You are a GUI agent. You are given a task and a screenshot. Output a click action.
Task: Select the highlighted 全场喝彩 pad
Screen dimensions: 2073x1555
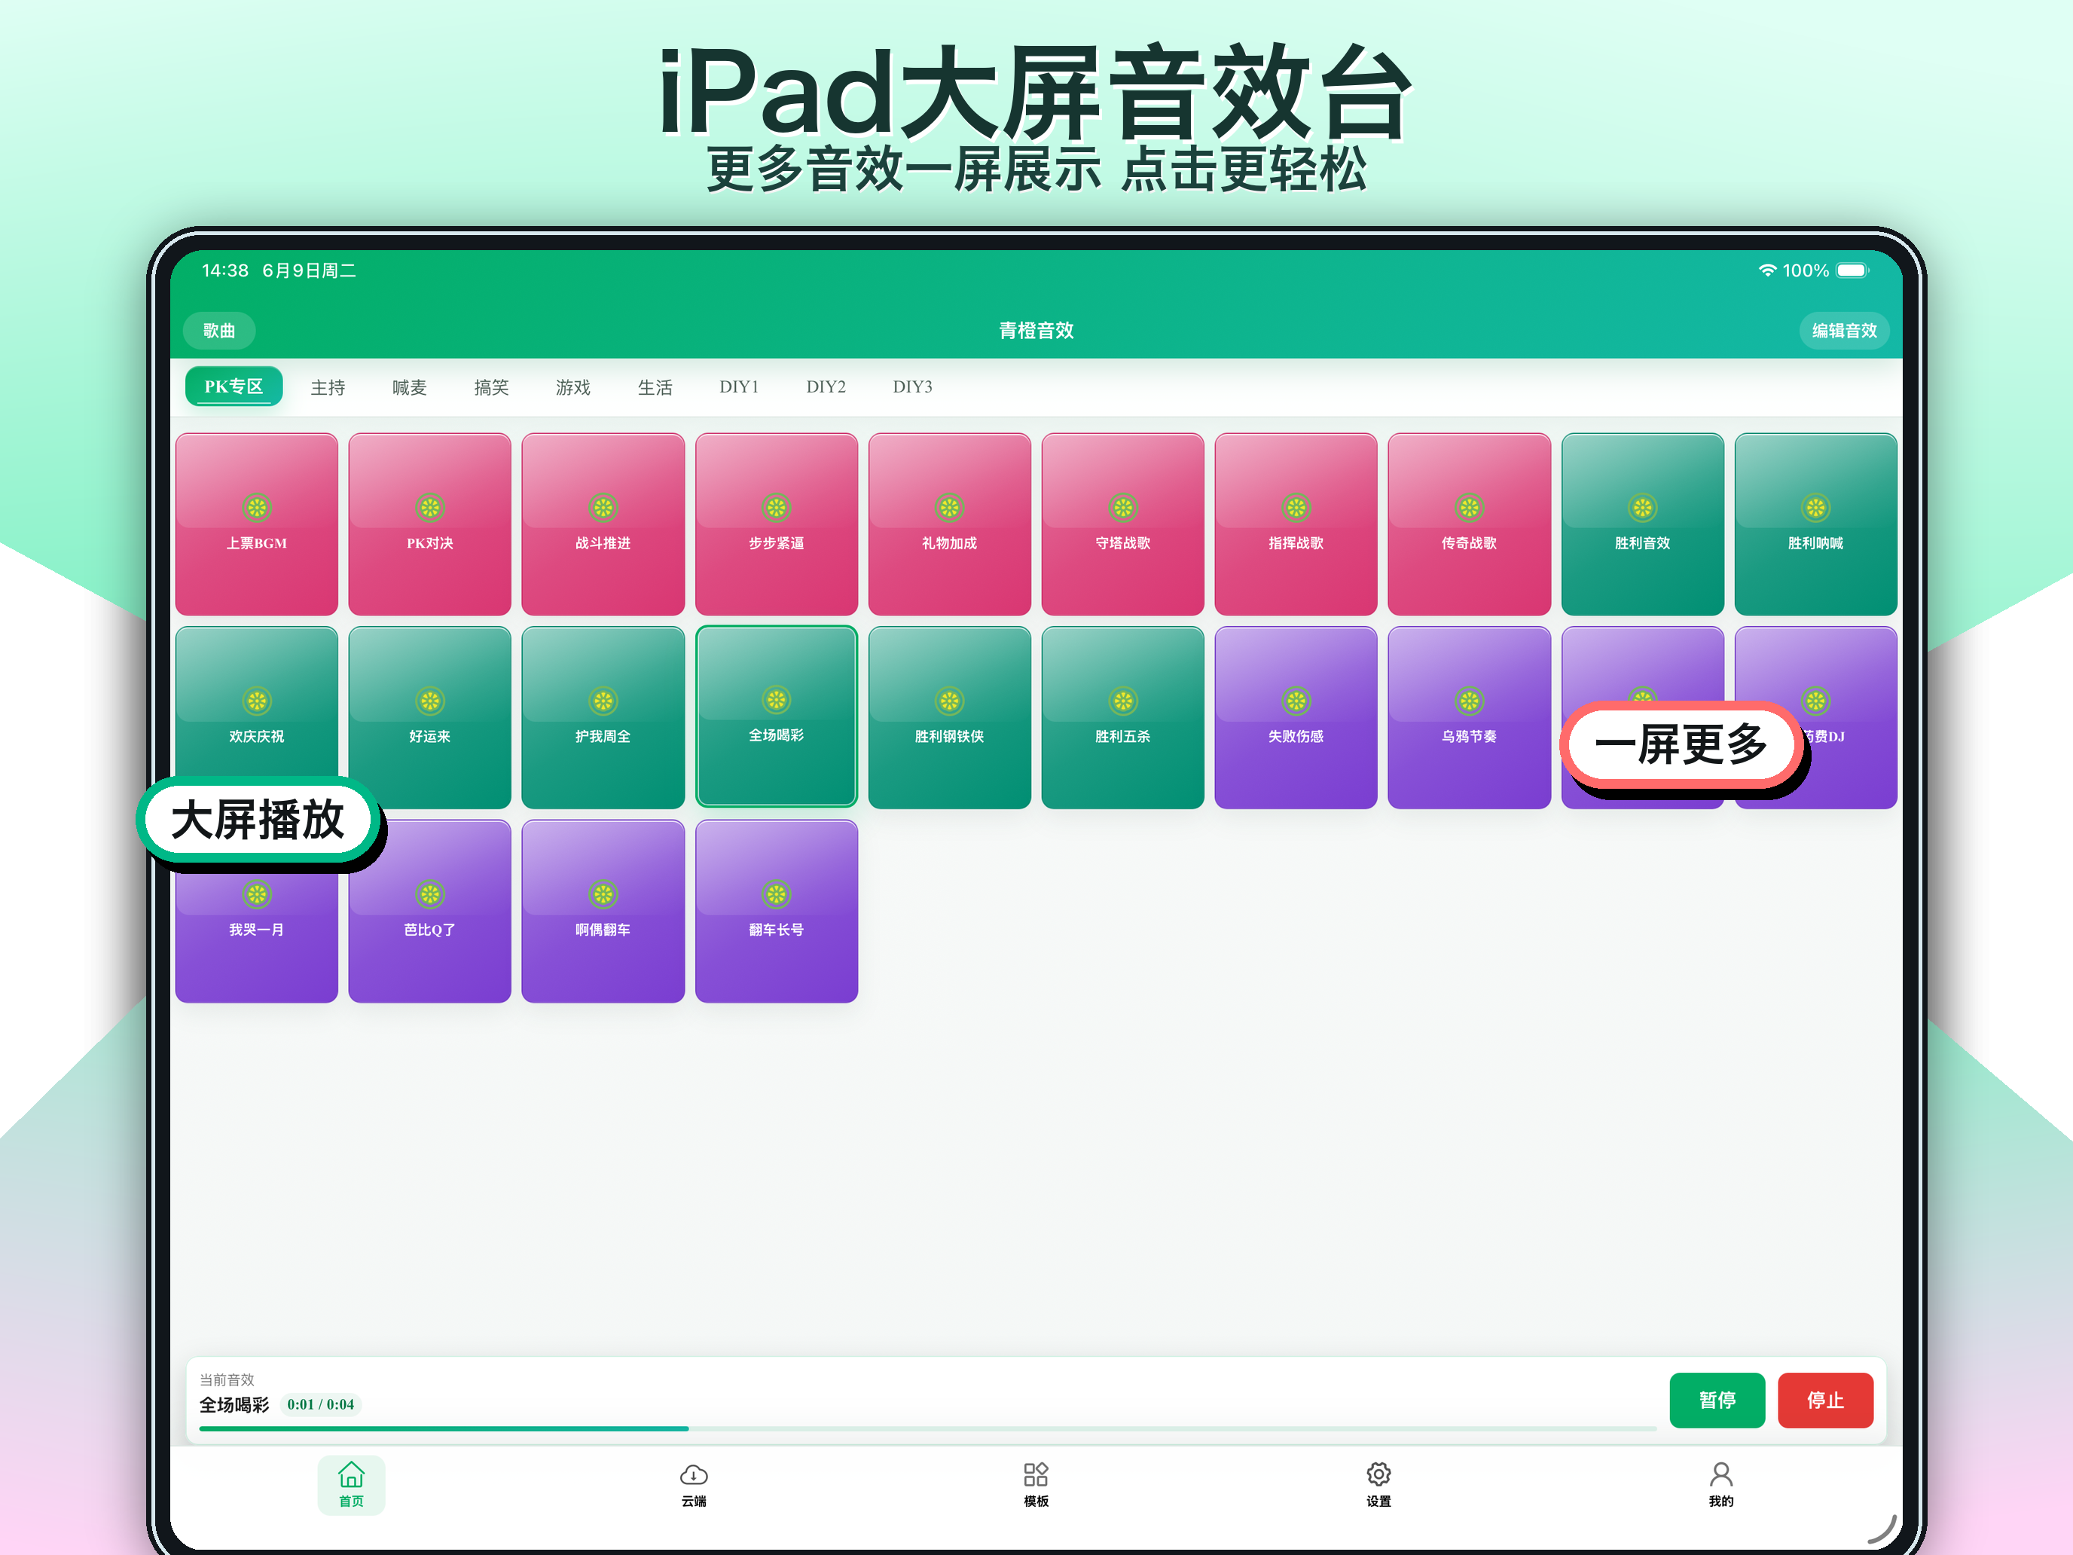coord(776,716)
